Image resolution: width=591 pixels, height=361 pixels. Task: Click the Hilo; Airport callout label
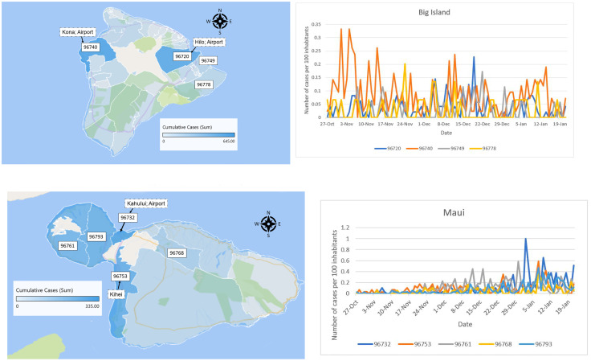209,42
